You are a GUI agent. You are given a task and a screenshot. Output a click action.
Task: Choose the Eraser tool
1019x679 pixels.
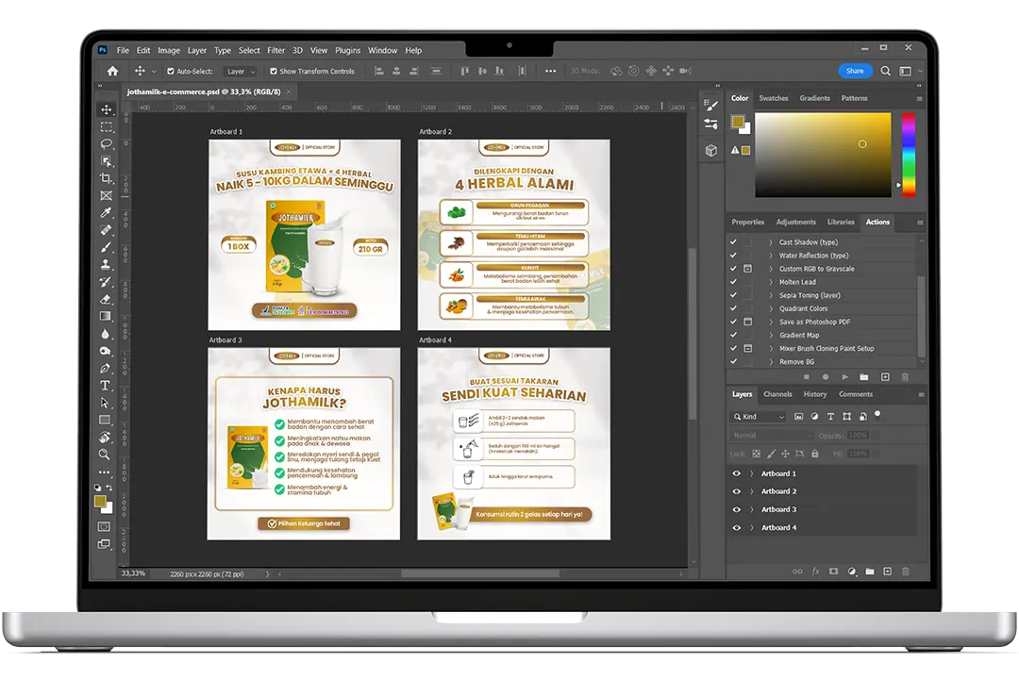[106, 299]
